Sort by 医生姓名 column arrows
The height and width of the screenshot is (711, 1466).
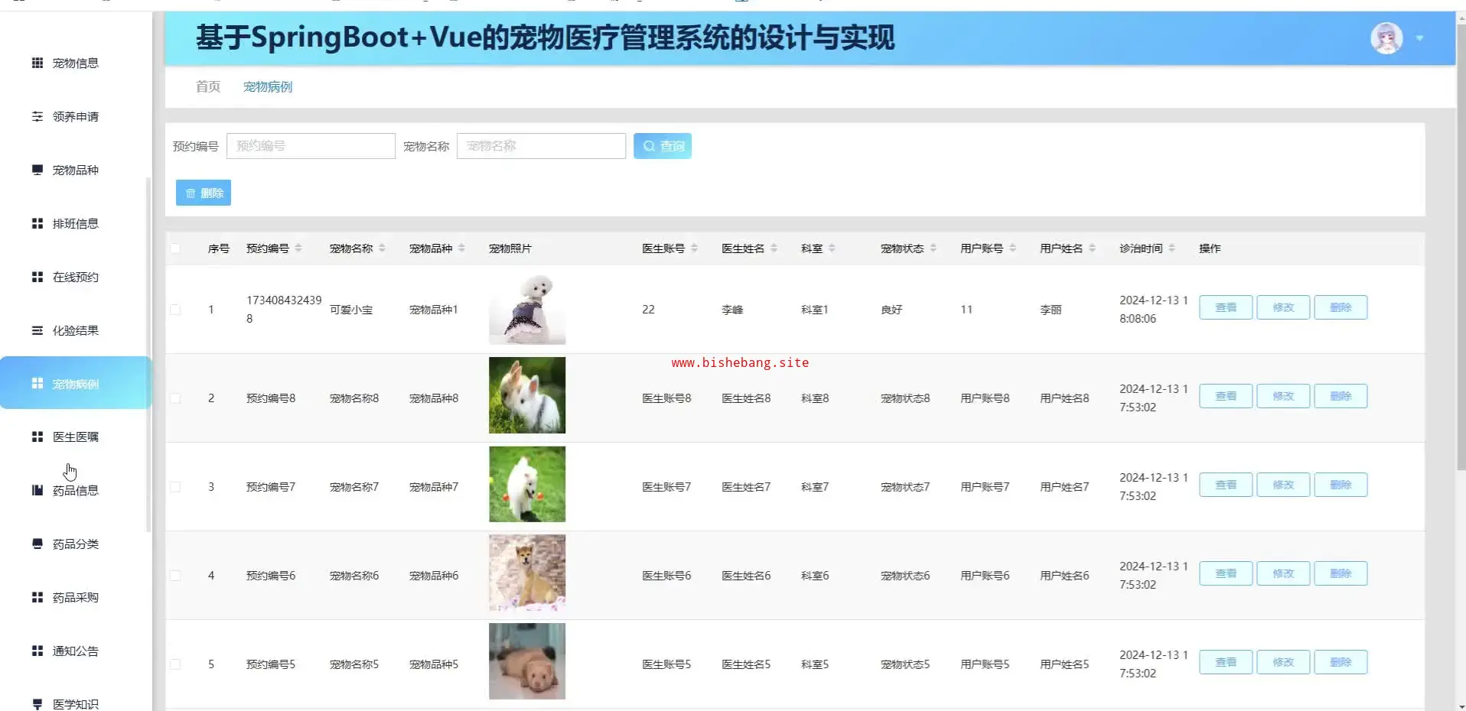[774, 248]
